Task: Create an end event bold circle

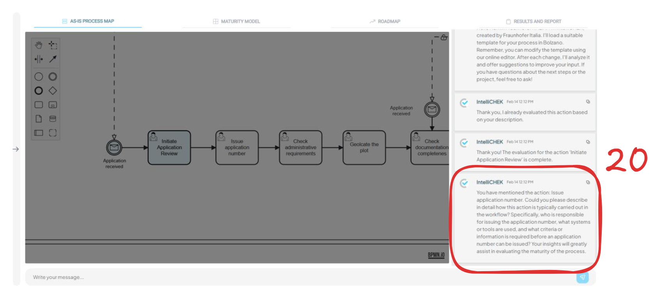Action: [39, 91]
